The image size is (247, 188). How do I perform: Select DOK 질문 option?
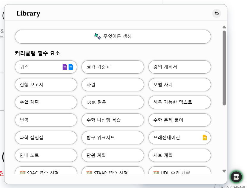(113, 102)
